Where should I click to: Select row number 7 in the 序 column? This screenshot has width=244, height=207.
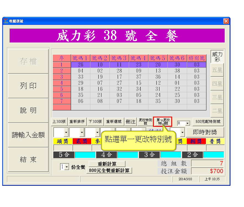pyautogui.click(x=62, y=101)
